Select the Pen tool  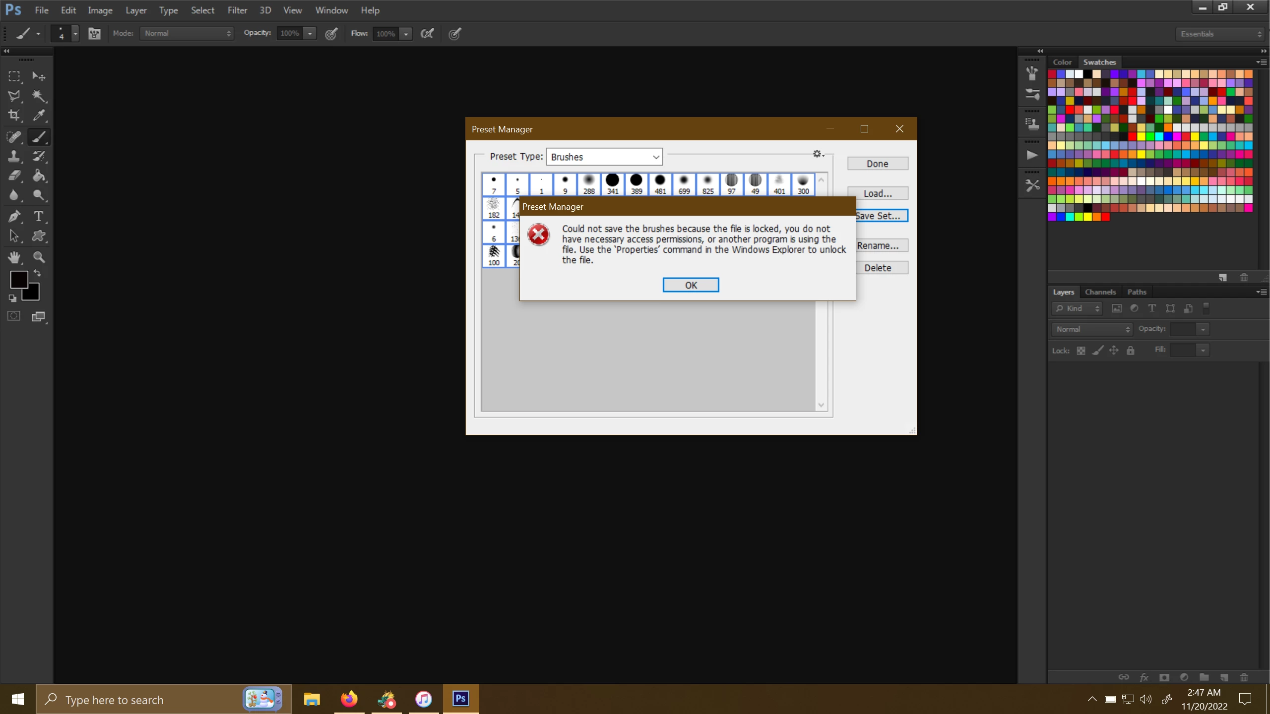pyautogui.click(x=14, y=216)
